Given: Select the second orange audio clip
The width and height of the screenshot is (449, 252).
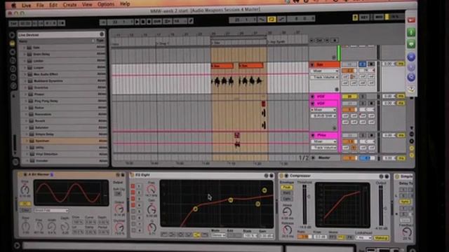Looking at the screenshot, I should tap(251, 65).
